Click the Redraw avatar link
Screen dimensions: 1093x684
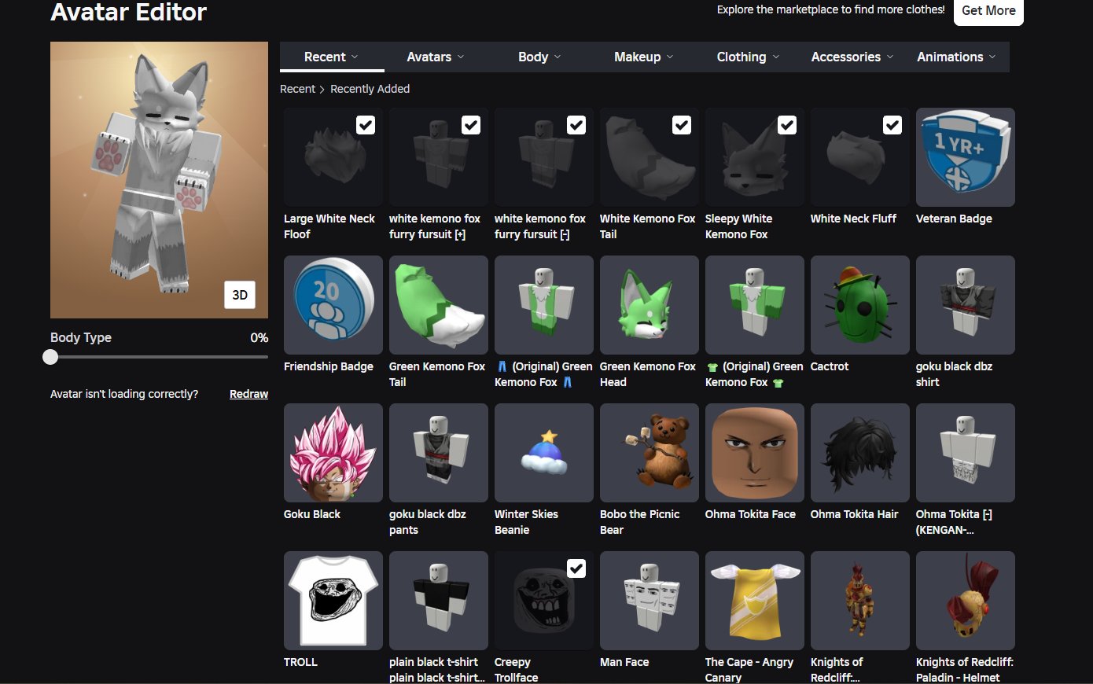(248, 394)
